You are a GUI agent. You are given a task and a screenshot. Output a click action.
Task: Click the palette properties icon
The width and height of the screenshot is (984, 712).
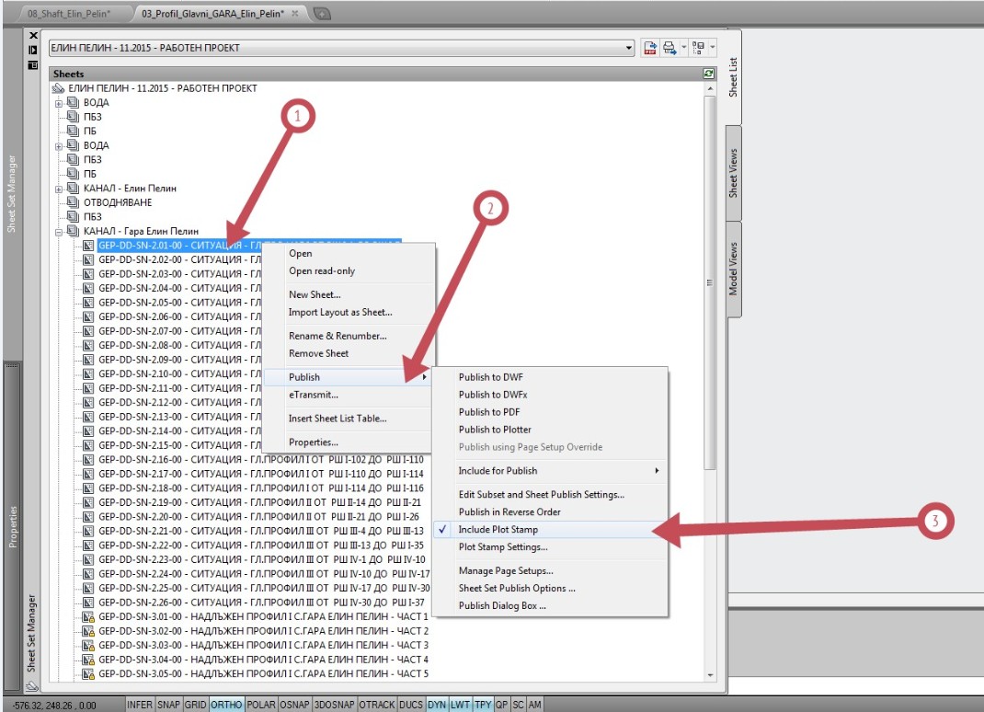pos(34,65)
